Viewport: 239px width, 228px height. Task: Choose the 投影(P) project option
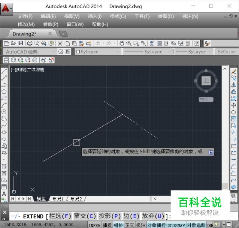(x=110, y=216)
